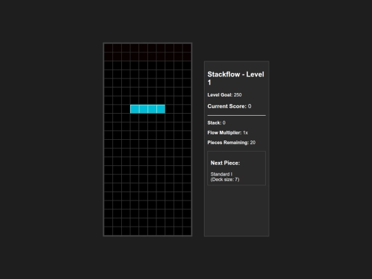Click the 'Current Score: 0' text
This screenshot has height=279, width=372.
click(x=229, y=106)
